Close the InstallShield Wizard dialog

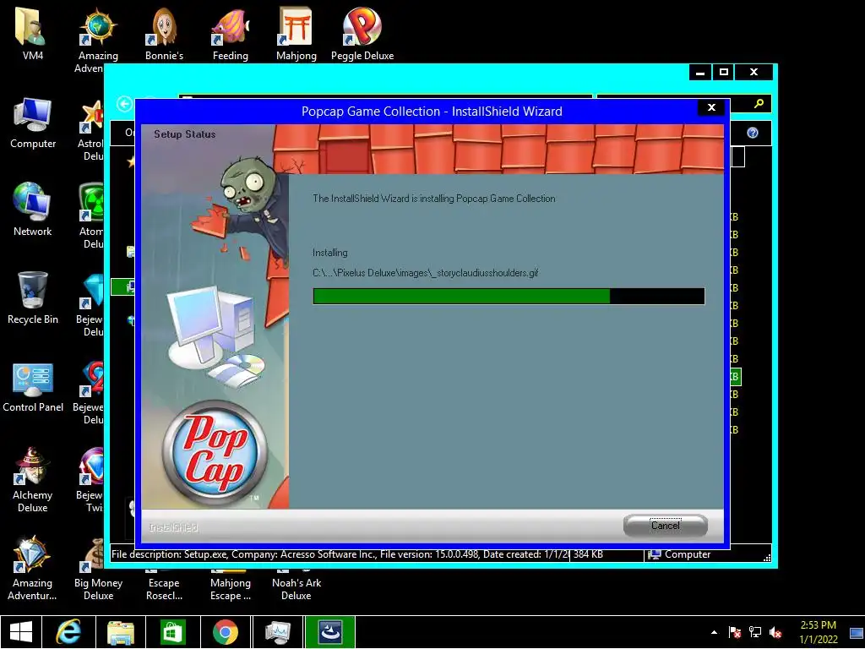(x=711, y=107)
